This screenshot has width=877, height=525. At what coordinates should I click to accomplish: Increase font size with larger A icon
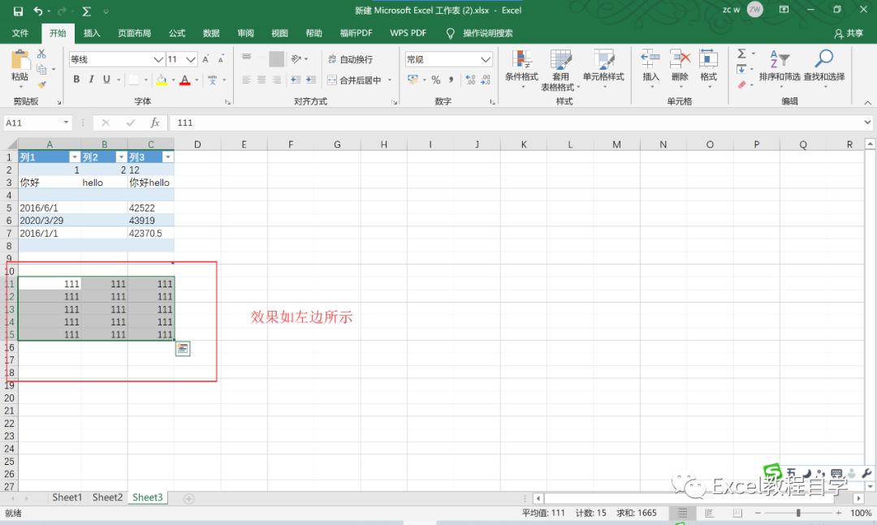(x=205, y=59)
